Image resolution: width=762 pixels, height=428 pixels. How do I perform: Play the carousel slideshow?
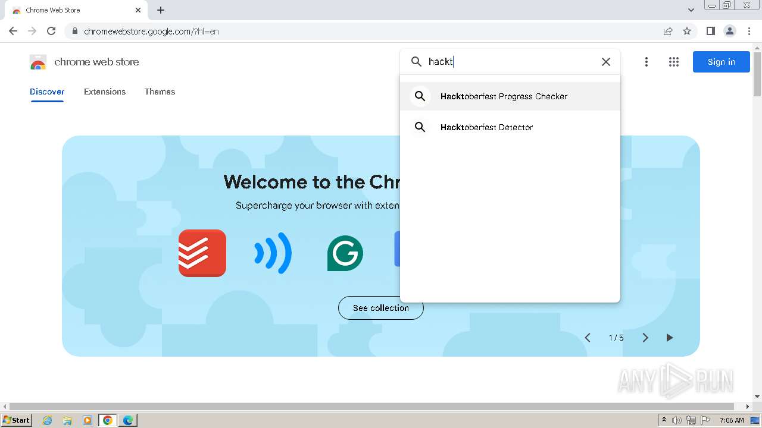tap(670, 338)
